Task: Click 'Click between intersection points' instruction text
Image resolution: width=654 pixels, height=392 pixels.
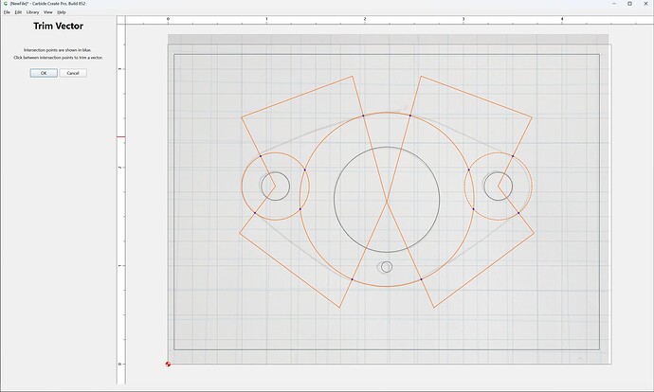Action: 58,58
